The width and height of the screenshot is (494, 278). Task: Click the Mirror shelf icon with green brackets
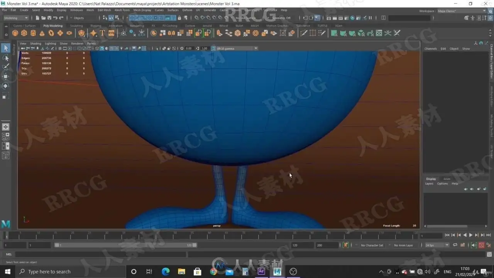coord(198,33)
